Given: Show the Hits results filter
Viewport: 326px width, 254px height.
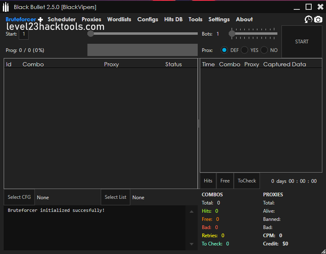Looking at the screenshot, I should point(208,181).
